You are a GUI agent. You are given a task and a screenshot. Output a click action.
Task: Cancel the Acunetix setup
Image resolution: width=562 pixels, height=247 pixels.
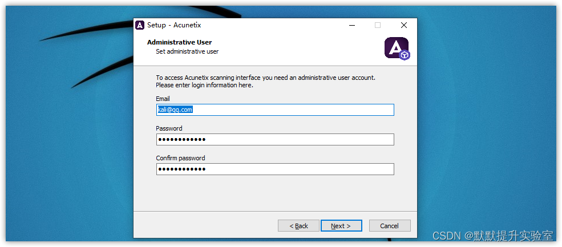[390, 226]
